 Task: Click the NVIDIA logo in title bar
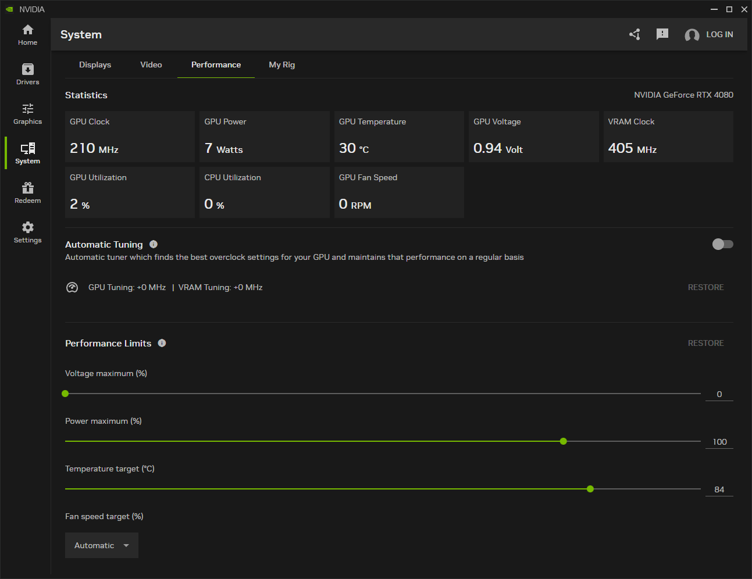coord(9,9)
